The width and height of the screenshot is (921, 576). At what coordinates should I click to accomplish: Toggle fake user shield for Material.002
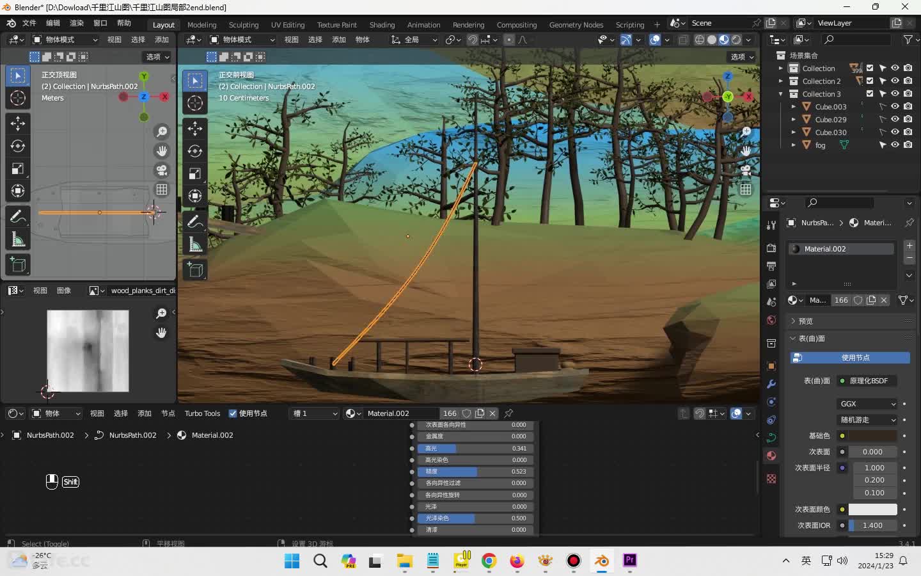pos(467,413)
